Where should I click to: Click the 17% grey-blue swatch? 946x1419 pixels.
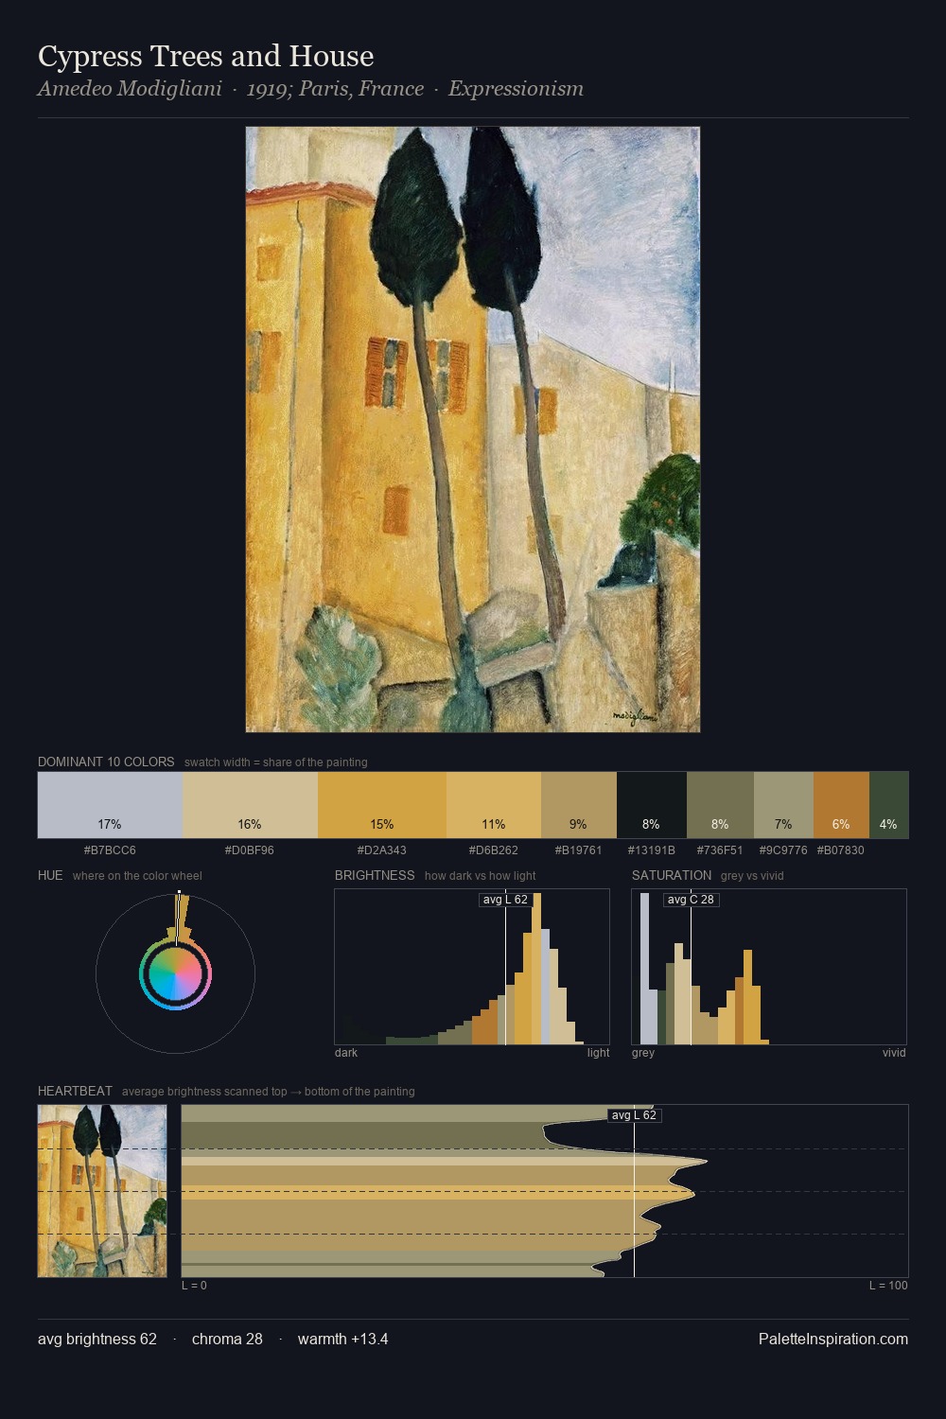[x=110, y=805]
